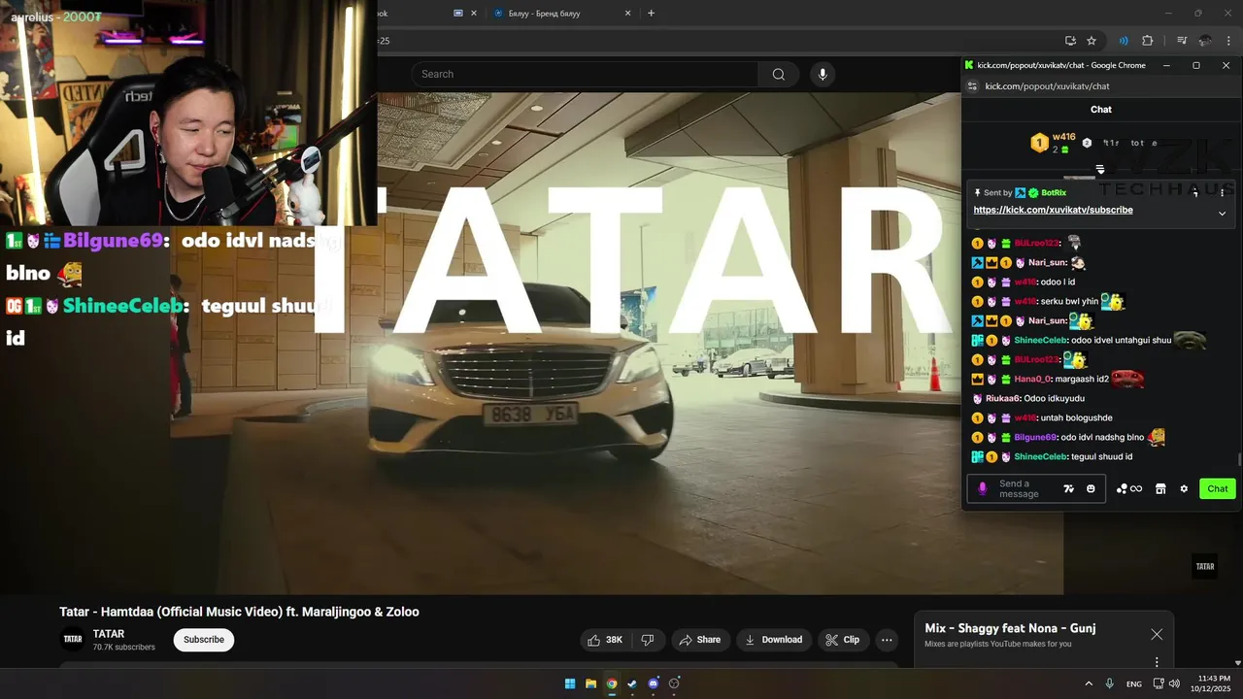1243x699 pixels.
Task: Click the ENG language indicator
Action: point(1133,683)
